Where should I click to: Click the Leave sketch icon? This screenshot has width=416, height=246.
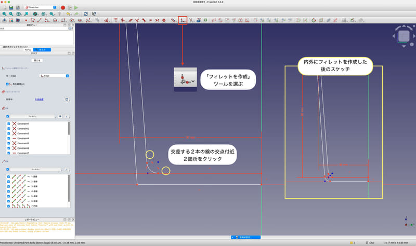coord(5,20)
